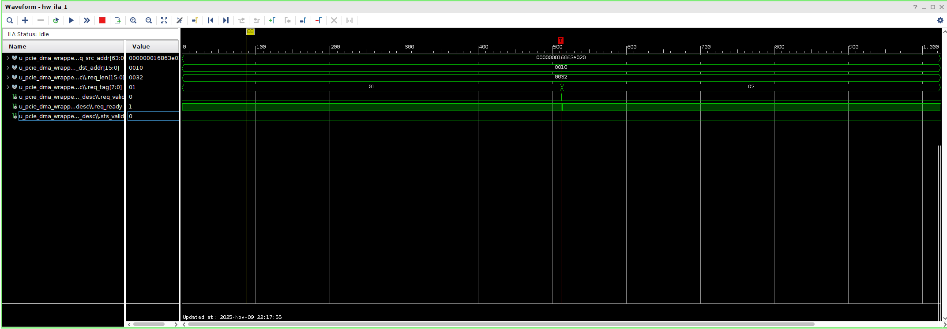947x329 pixels.
Task: Open waveform settings gear
Action: [940, 20]
